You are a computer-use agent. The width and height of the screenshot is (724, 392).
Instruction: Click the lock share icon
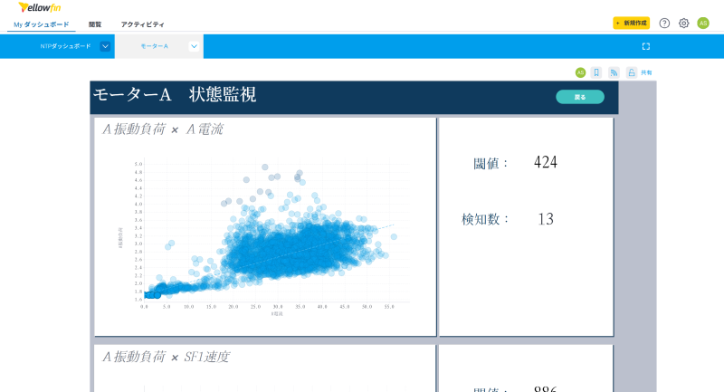[631, 72]
